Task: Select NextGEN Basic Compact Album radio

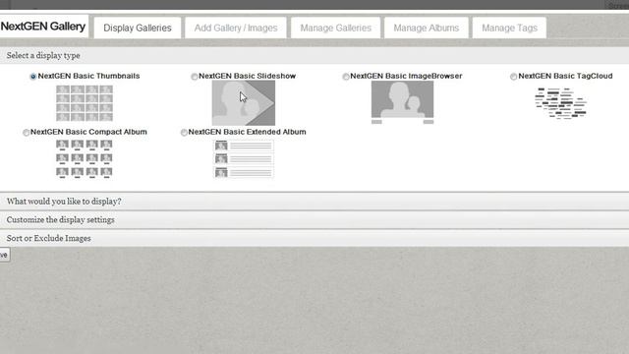Action: [x=27, y=132]
